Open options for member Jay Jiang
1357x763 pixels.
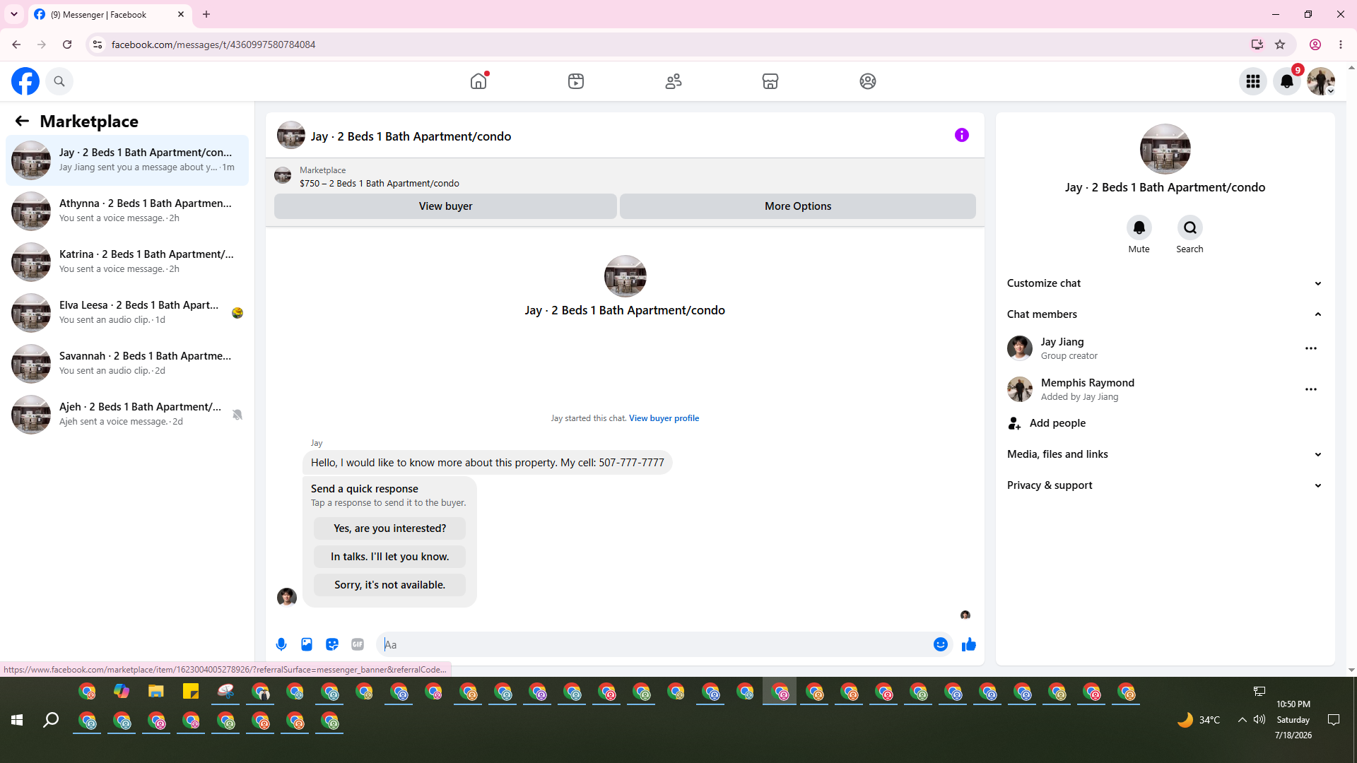pos(1311,348)
